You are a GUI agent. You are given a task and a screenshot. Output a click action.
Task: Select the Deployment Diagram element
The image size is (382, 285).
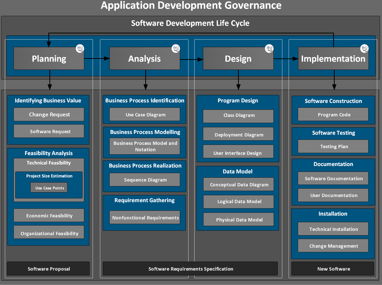click(238, 134)
